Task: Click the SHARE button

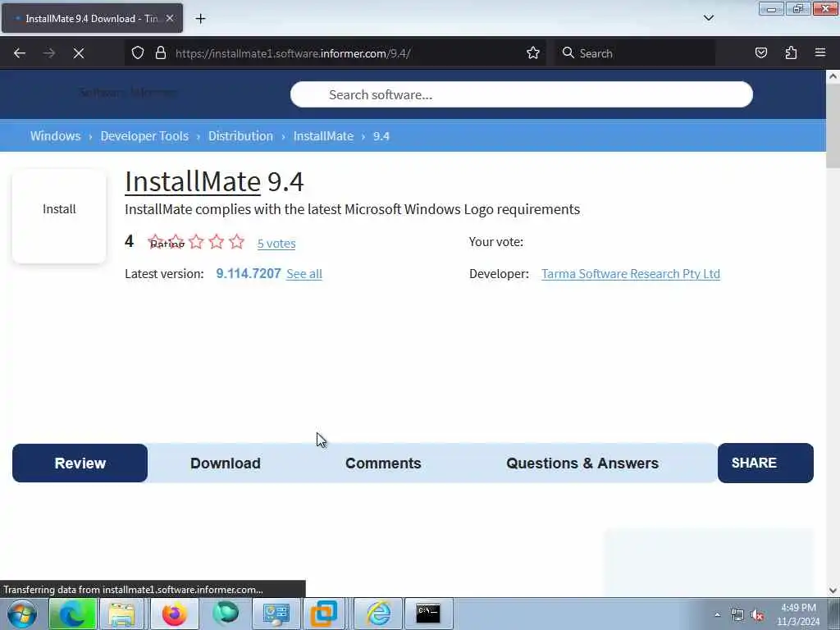Action: [x=765, y=463]
